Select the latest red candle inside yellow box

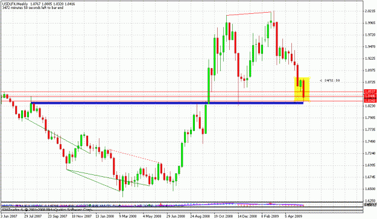click(304, 89)
